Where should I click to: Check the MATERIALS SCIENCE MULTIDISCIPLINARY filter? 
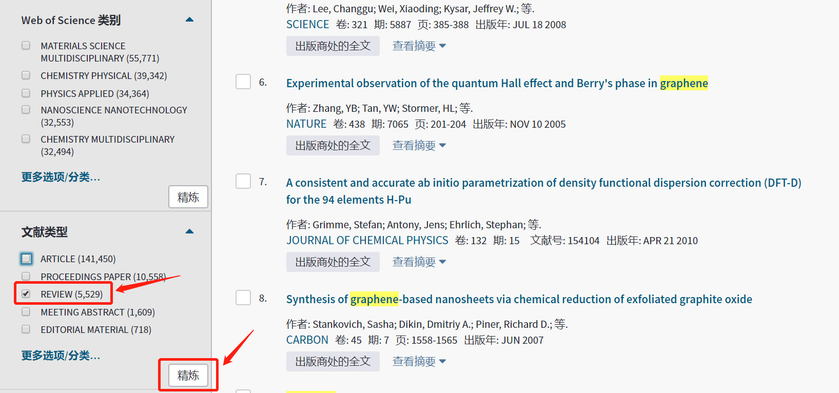click(26, 46)
